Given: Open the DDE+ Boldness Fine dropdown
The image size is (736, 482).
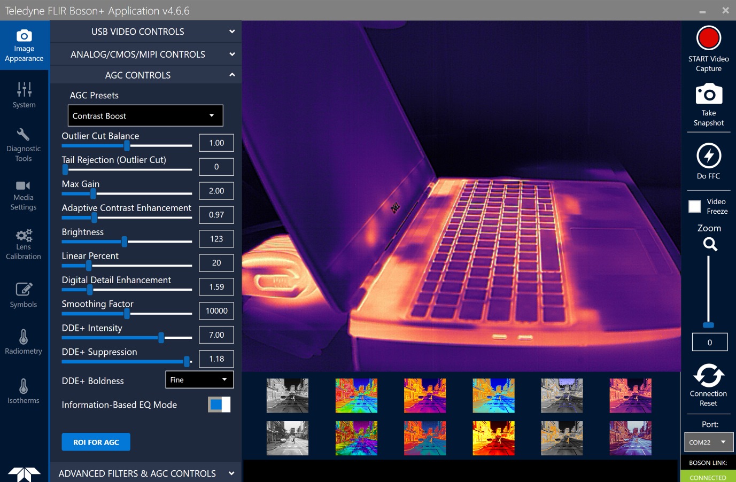Looking at the screenshot, I should tap(199, 379).
